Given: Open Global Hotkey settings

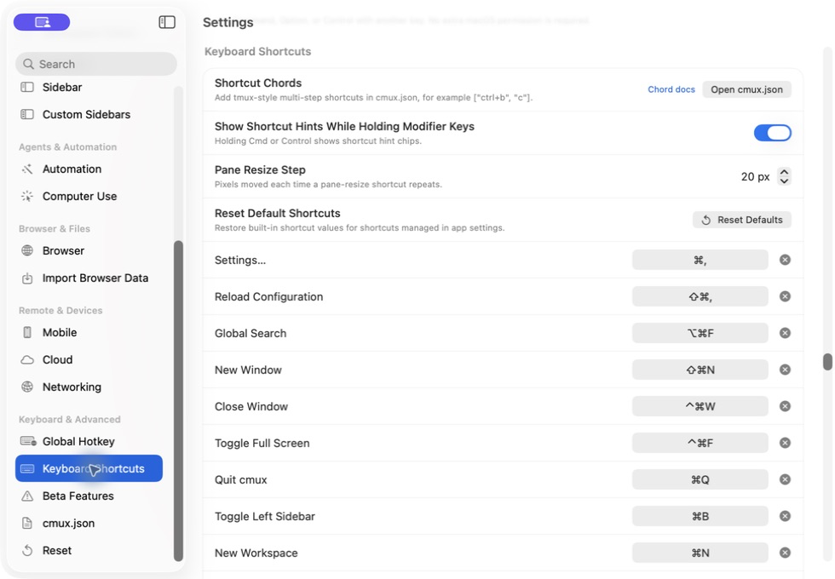Looking at the screenshot, I should [89, 442].
